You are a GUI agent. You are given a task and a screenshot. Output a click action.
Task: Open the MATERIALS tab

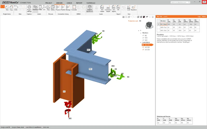(91, 3)
